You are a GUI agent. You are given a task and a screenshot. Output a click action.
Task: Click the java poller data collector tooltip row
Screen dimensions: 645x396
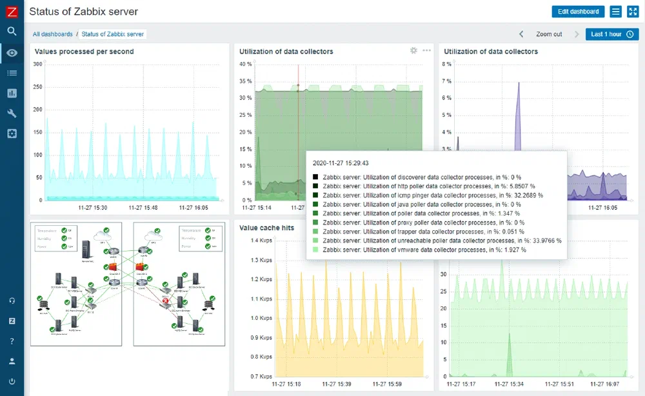coord(417,204)
